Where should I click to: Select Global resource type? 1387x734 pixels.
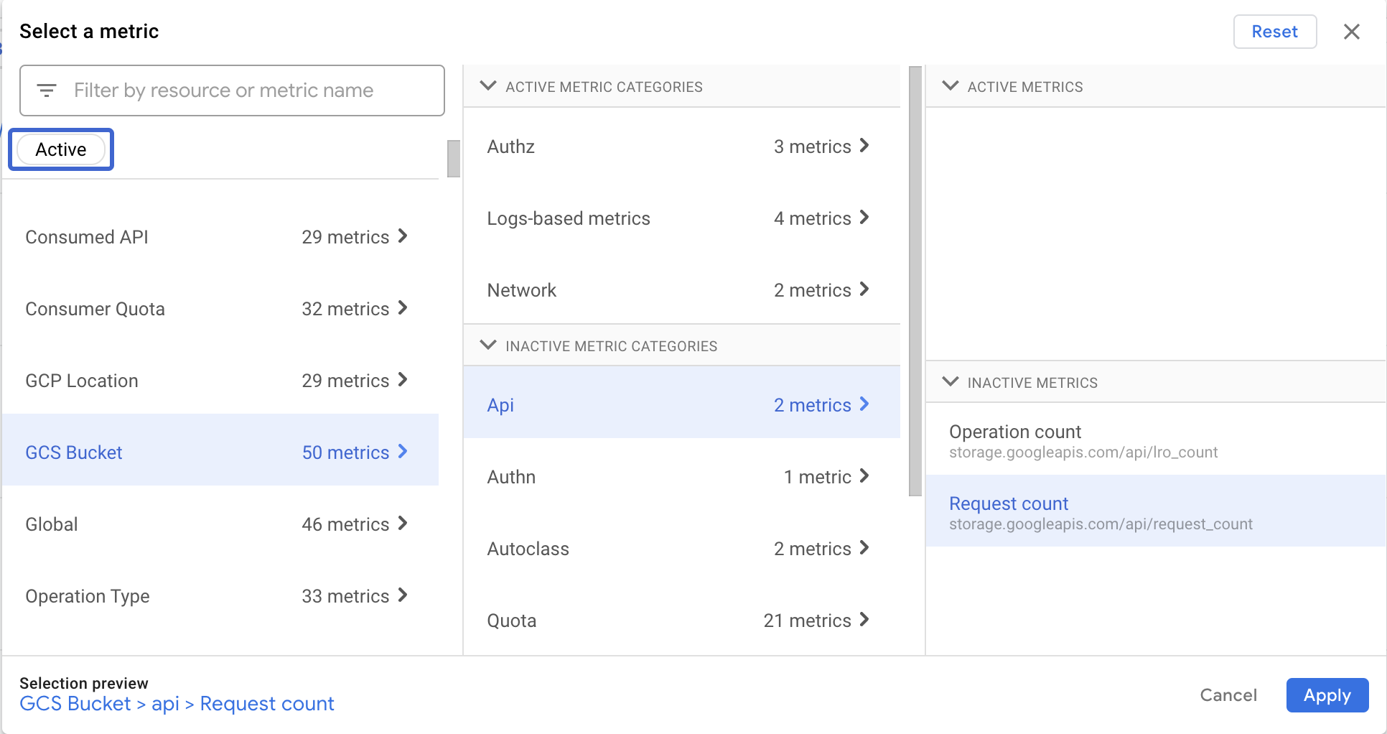point(220,524)
